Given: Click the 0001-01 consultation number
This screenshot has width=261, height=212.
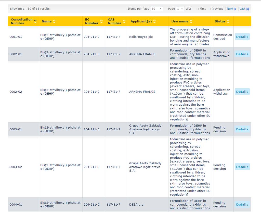Looking at the screenshot, I should pos(16,37).
